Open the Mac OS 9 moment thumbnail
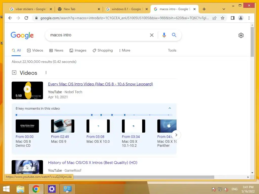Image resolution: width=259 pixels, height=194 pixels. tap(63, 126)
